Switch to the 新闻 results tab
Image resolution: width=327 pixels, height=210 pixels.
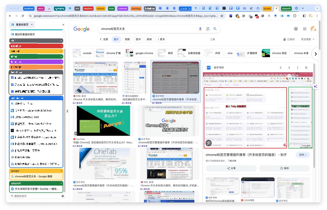149,39
